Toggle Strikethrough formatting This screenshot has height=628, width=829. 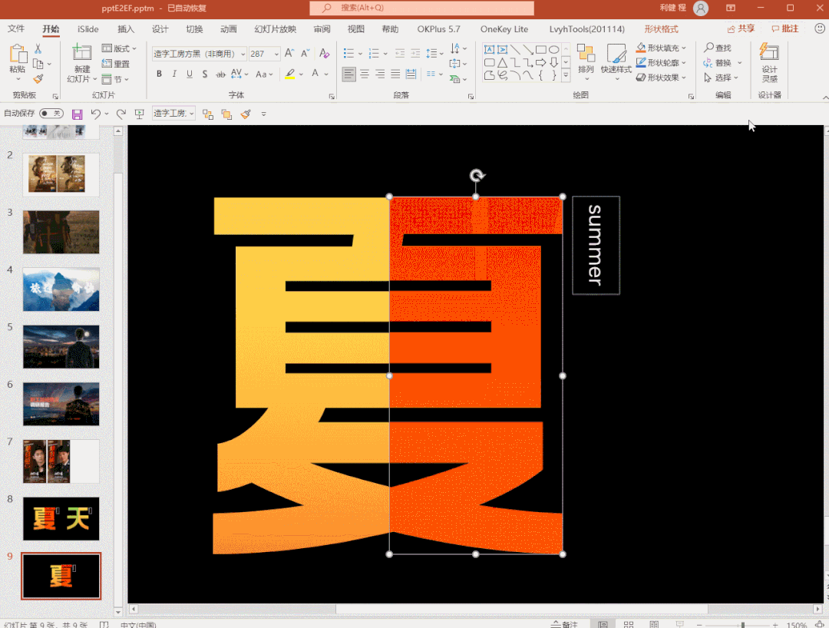click(x=220, y=74)
